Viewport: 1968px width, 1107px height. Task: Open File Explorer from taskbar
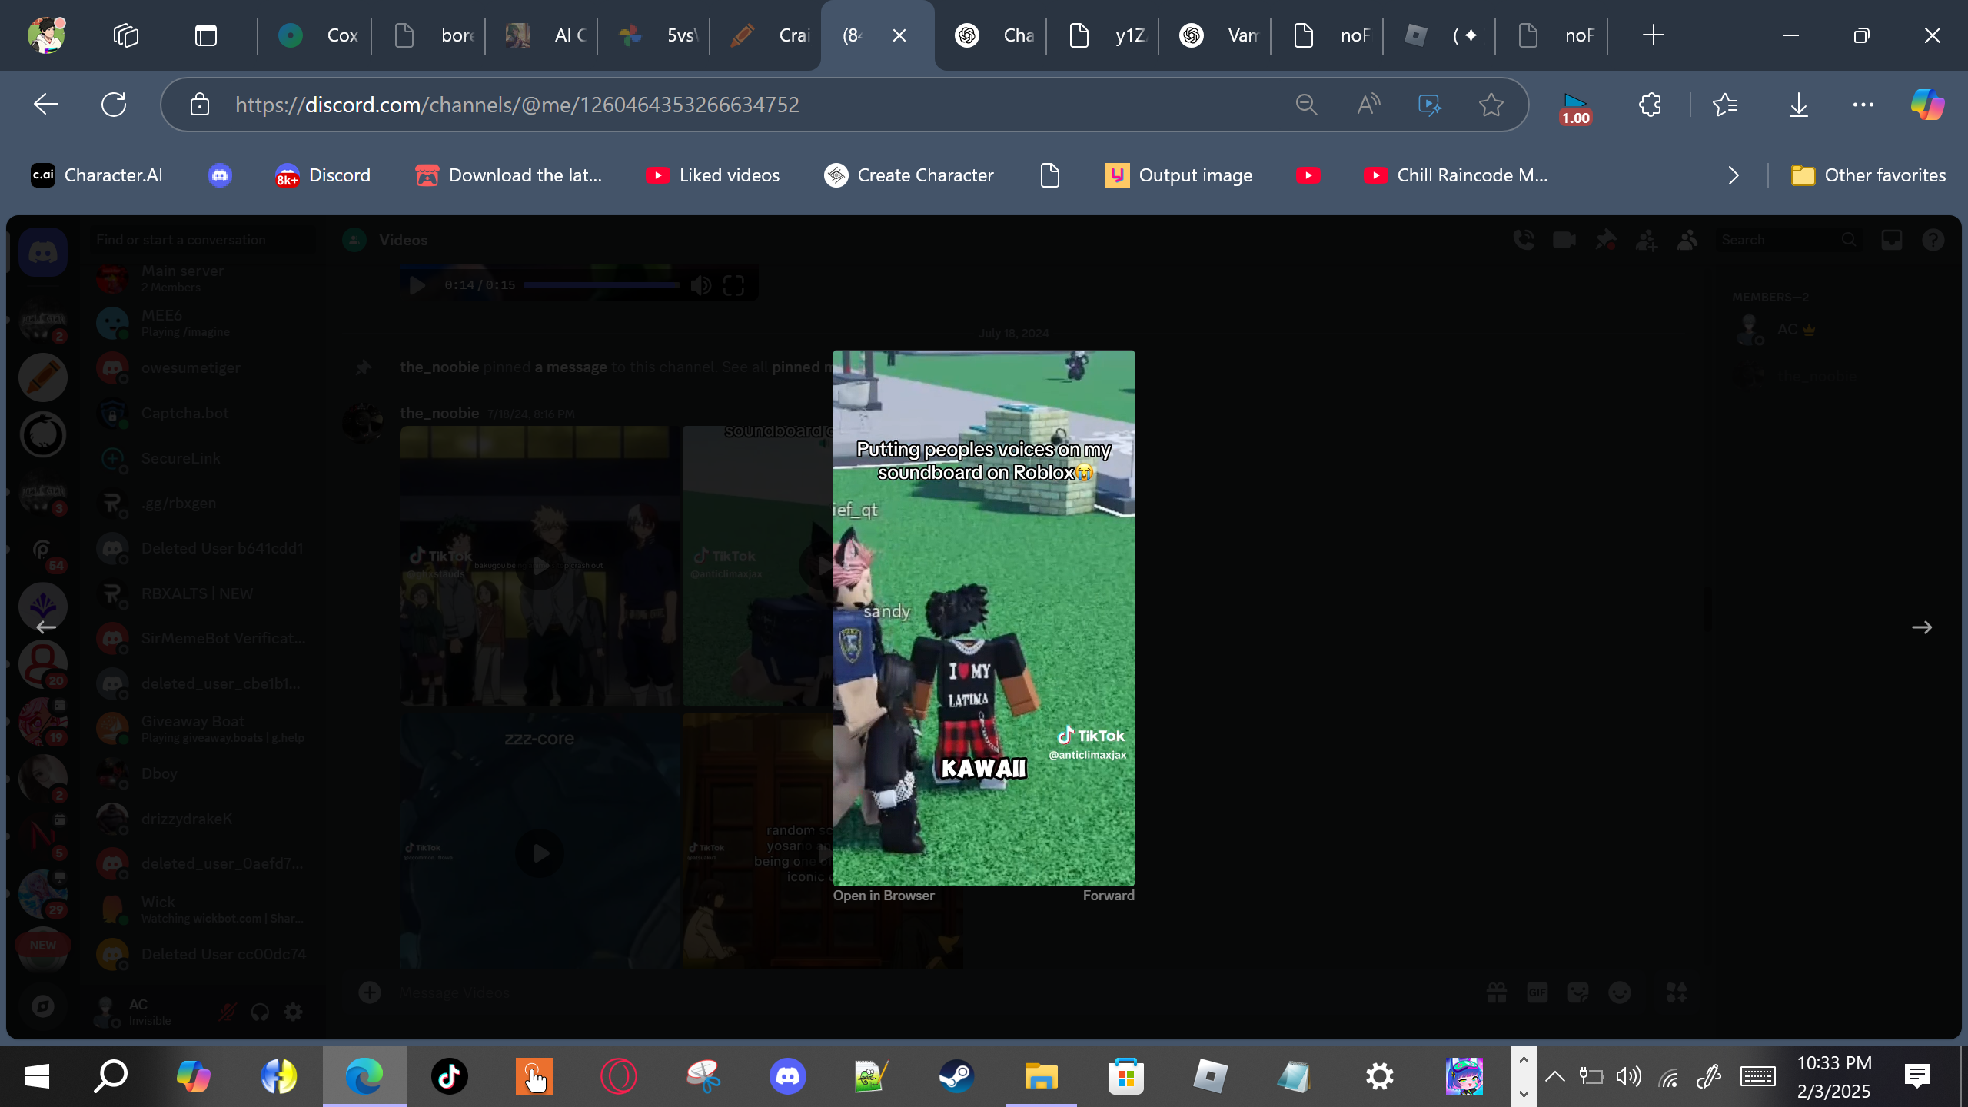coord(1041,1076)
